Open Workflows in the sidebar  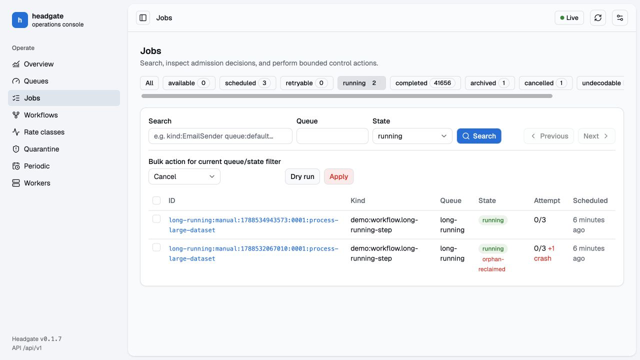coord(64,115)
